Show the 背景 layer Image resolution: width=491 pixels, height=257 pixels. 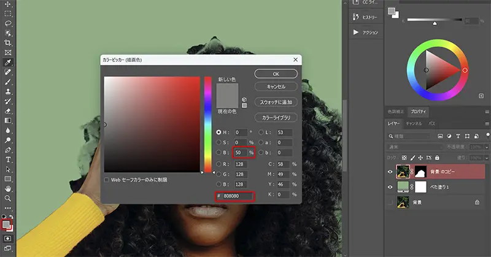tap(390, 202)
